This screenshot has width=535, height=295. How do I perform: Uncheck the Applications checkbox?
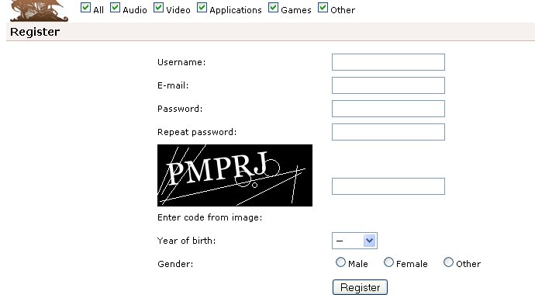[202, 8]
